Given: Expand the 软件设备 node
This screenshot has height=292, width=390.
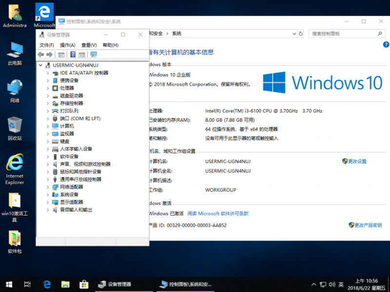Looking at the screenshot, I should click(48, 157).
